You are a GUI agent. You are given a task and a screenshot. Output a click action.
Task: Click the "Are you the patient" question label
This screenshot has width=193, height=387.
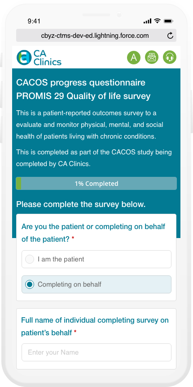pos(93,233)
